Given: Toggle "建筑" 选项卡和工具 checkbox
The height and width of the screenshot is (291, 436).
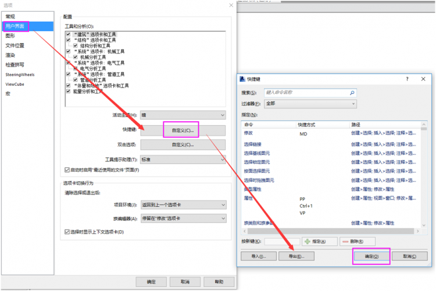Looking at the screenshot, I should click(x=68, y=34).
